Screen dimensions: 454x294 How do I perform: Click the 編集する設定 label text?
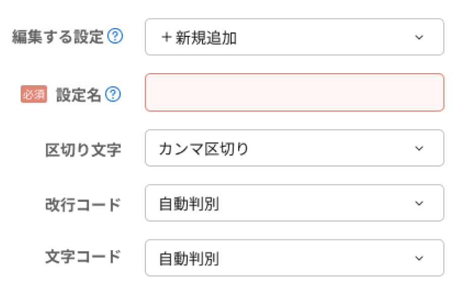pos(58,37)
